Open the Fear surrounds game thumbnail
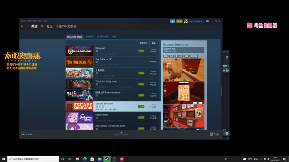The height and width of the screenshot is (162, 289). point(79,95)
